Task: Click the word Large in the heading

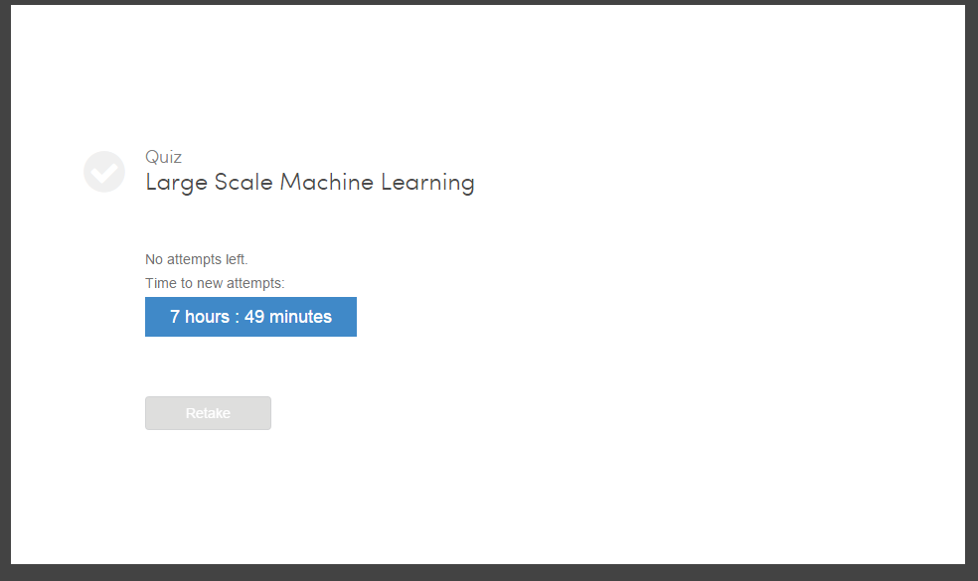Action: [177, 183]
